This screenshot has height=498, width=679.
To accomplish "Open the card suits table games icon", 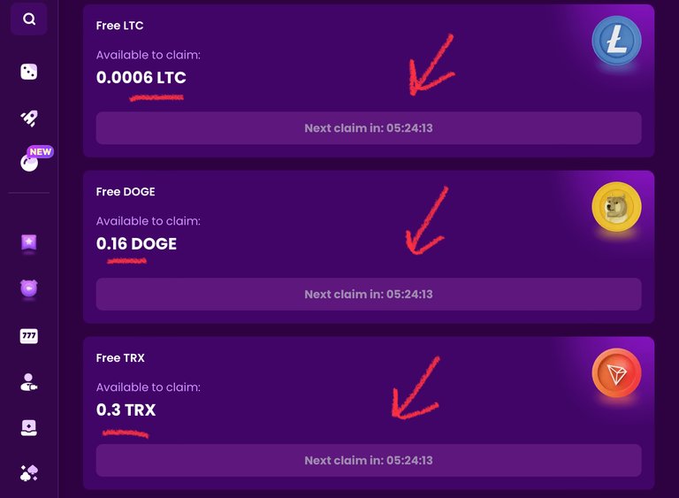I will (x=29, y=473).
